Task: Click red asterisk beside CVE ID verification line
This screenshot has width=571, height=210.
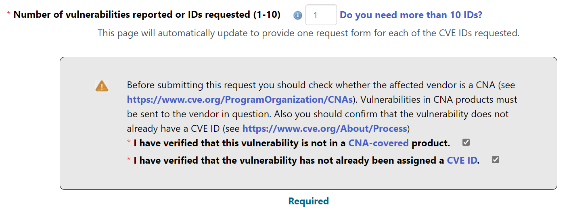Action: click(129, 160)
